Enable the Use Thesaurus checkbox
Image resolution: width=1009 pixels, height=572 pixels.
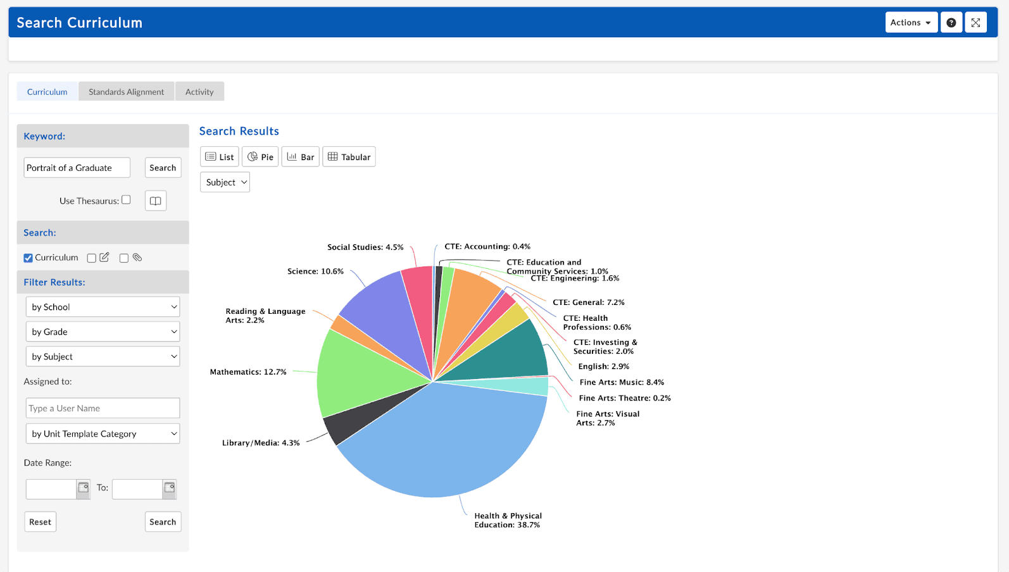[x=126, y=200]
